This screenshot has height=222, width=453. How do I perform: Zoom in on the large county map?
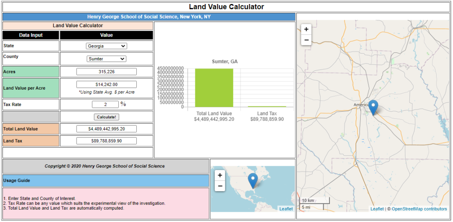(x=307, y=29)
